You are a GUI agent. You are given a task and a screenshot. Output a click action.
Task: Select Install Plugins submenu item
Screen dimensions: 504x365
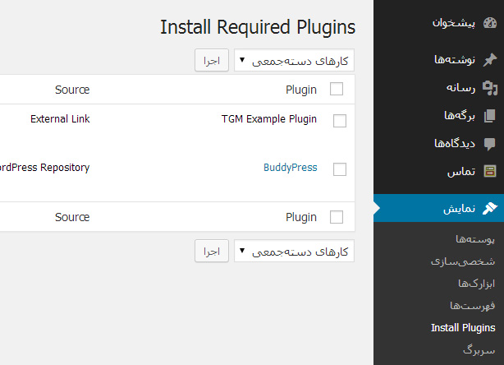pos(463,328)
